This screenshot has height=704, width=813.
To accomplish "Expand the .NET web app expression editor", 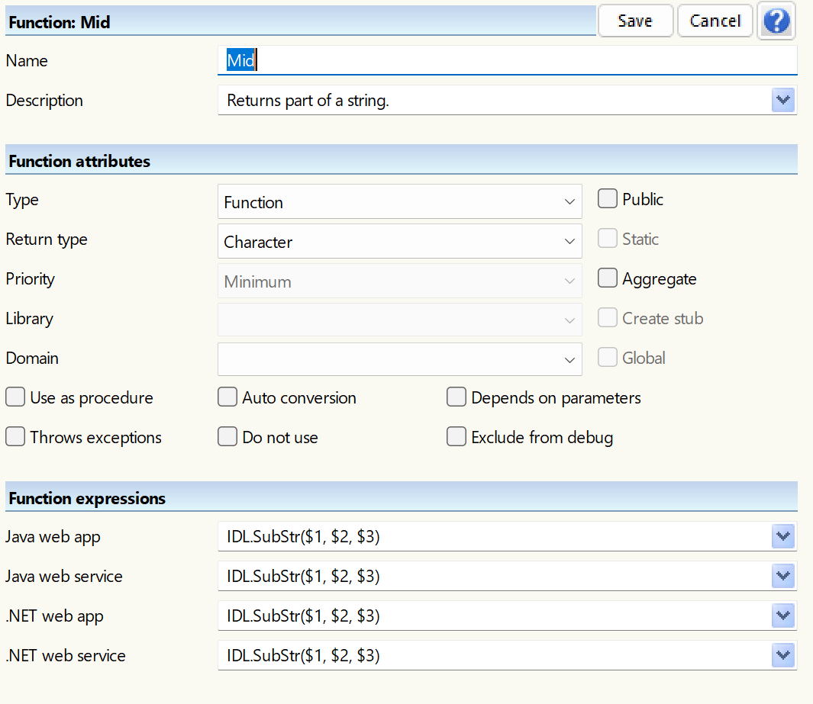I will point(782,616).
